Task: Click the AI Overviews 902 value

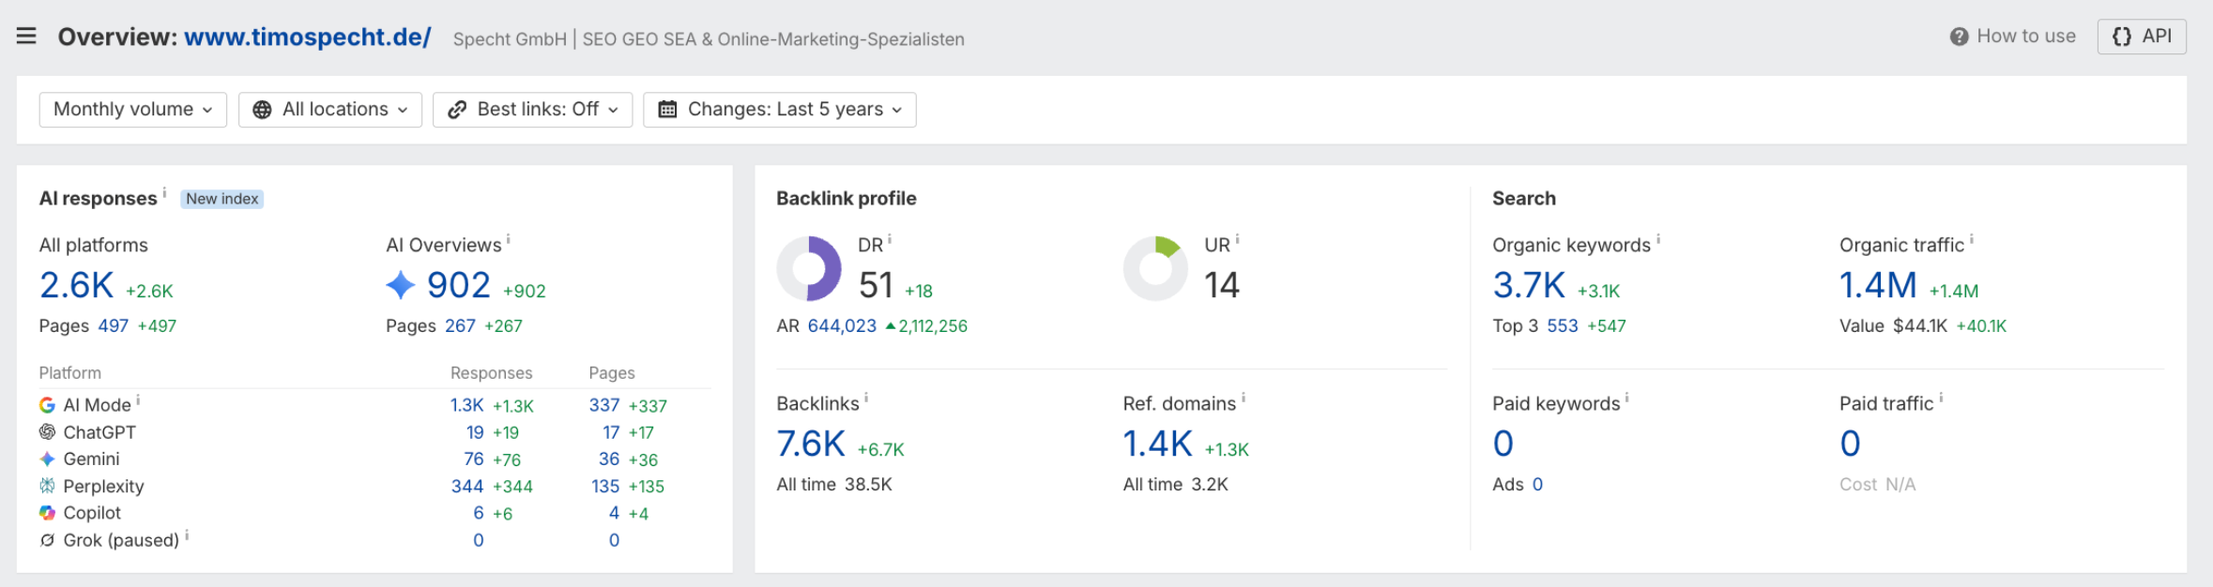Action: point(459,285)
